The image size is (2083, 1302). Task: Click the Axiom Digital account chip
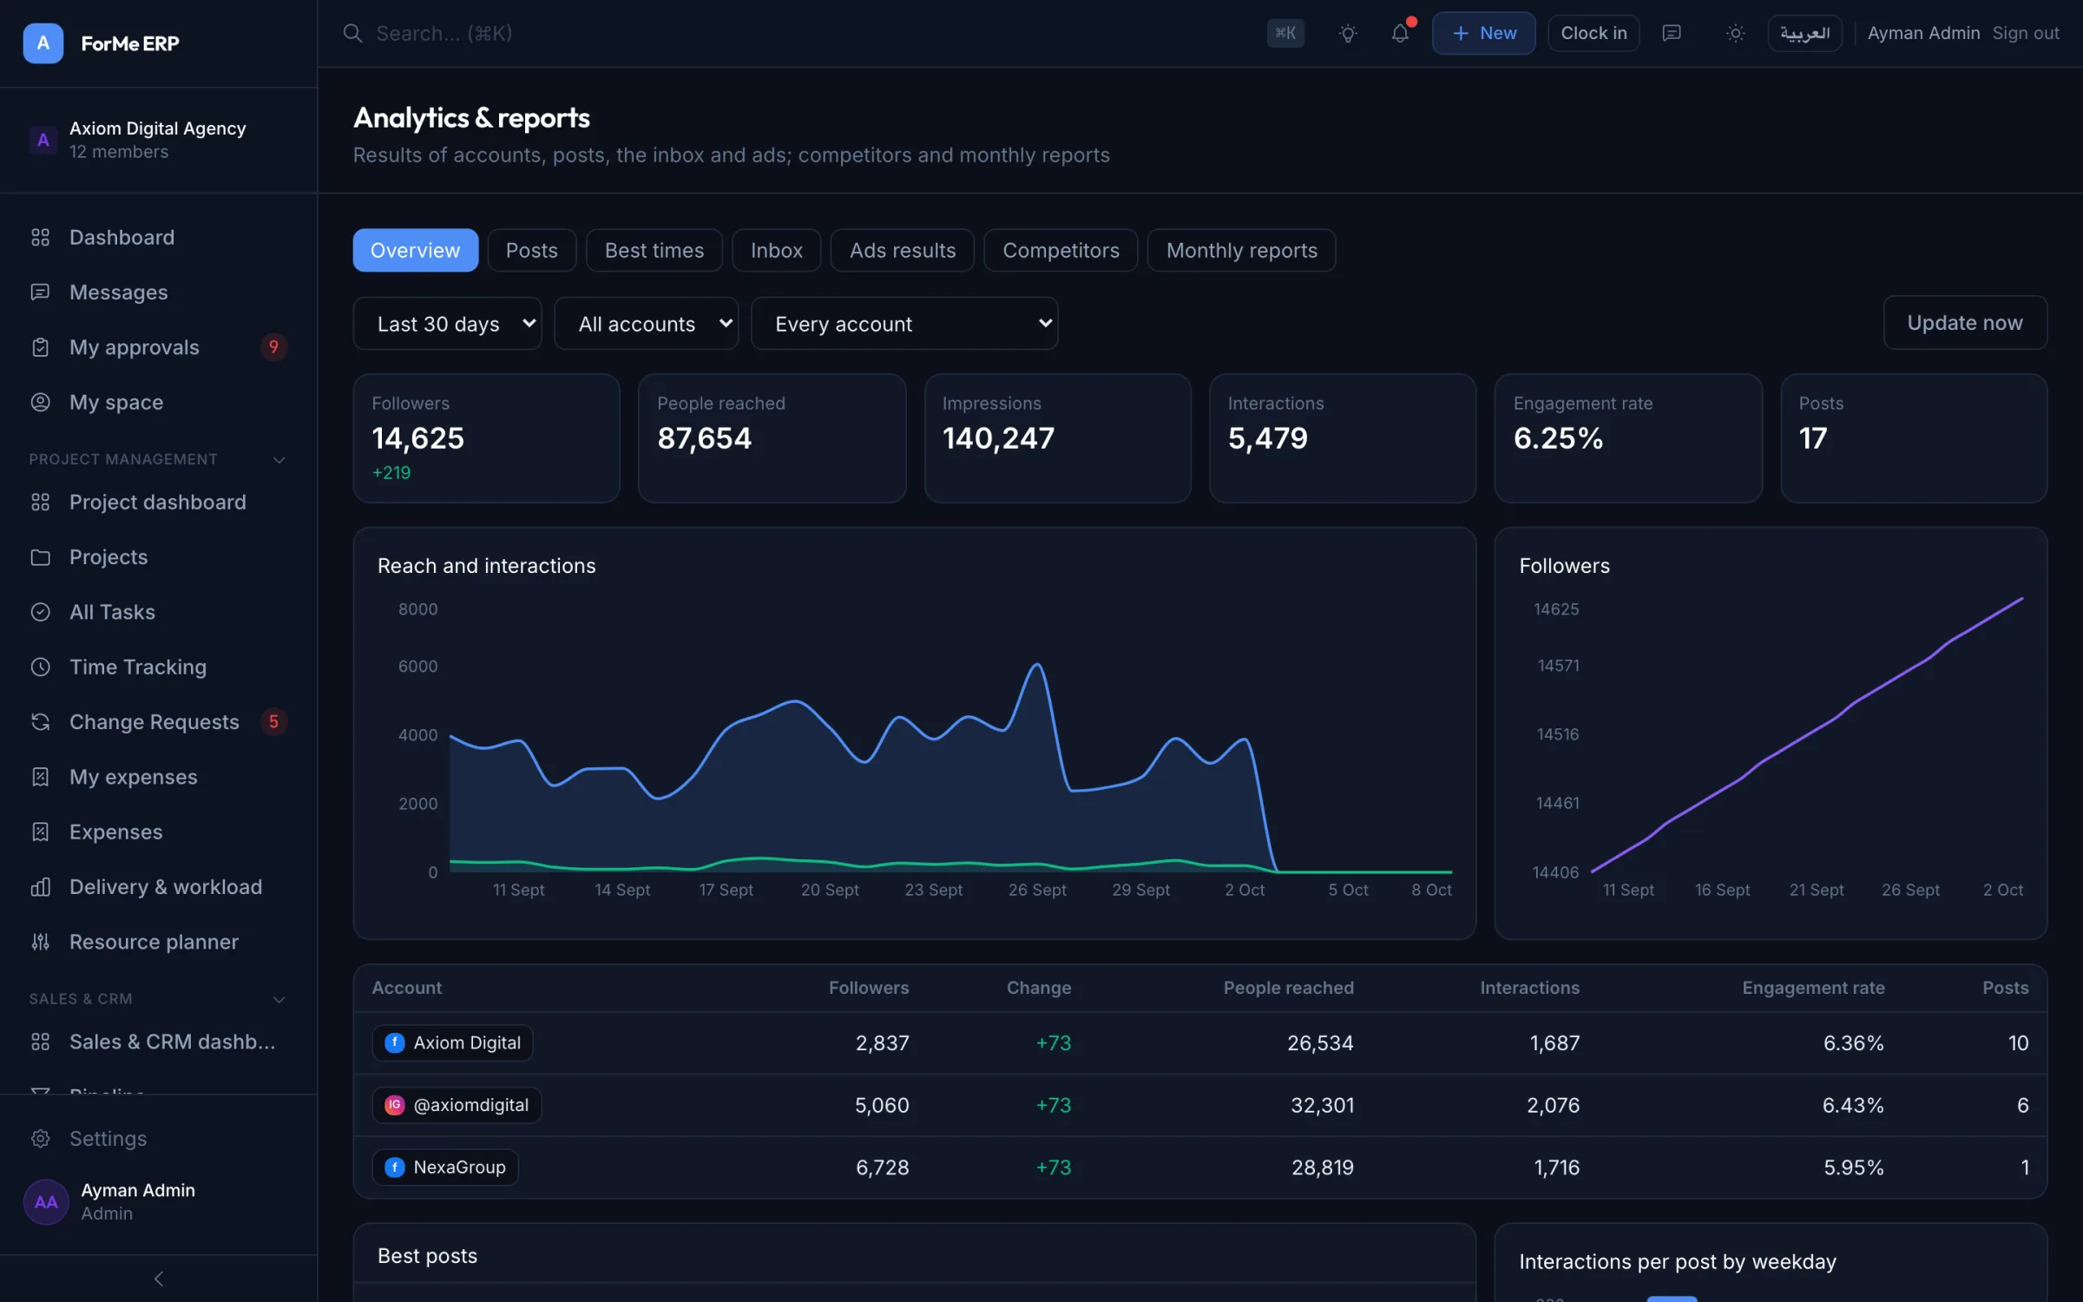[x=452, y=1042]
